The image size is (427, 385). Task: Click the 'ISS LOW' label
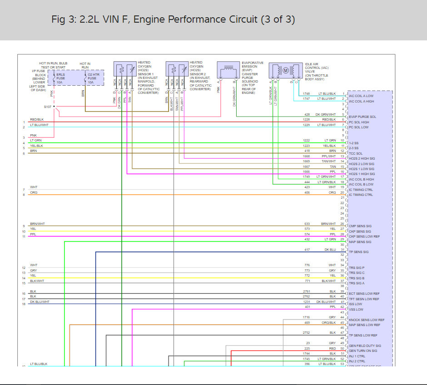click(x=355, y=304)
